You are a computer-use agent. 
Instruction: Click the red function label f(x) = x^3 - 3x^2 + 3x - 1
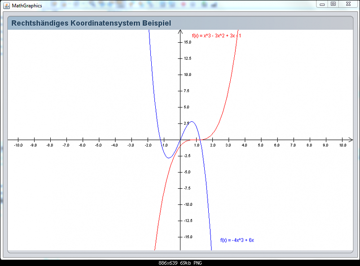[216, 35]
